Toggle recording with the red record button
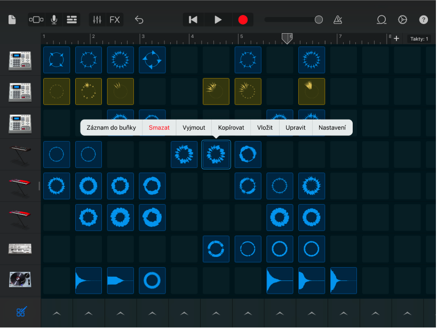The width and height of the screenshot is (437, 328). [243, 19]
